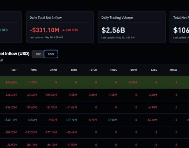This screenshot has height=148, width=189.
Task: Select the -32.90M IBIT cell
Action: [11, 145]
